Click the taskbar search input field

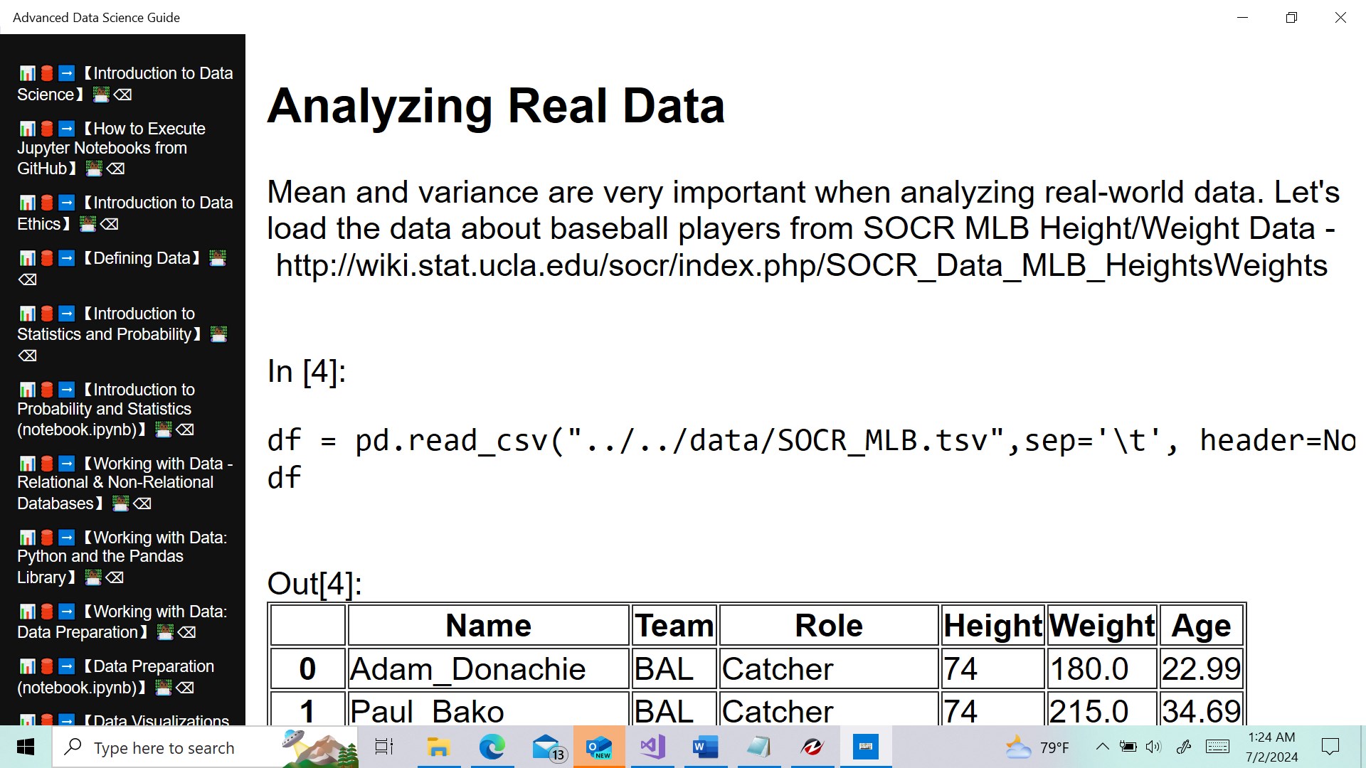tap(164, 748)
